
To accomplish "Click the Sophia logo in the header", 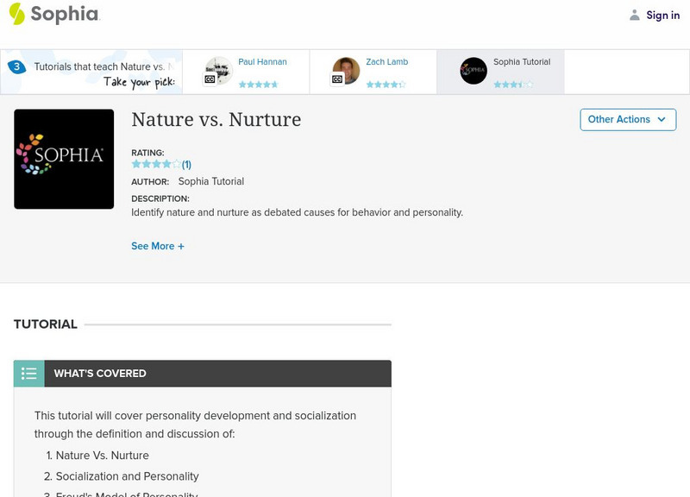I will pyautogui.click(x=53, y=14).
